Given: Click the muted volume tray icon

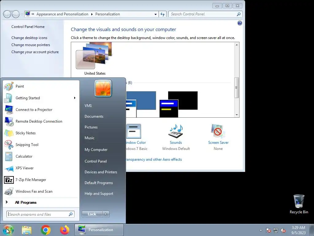Looking at the screenshot, I should (283, 230).
